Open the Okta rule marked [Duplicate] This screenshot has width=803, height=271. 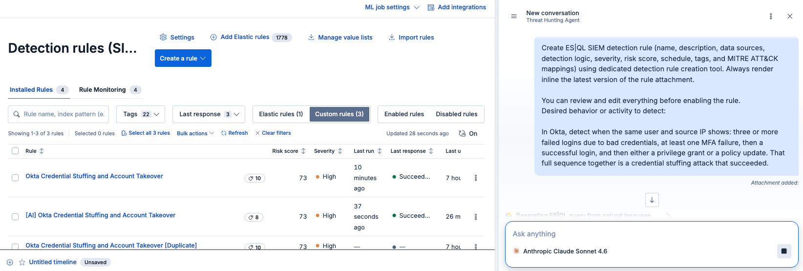point(111,246)
